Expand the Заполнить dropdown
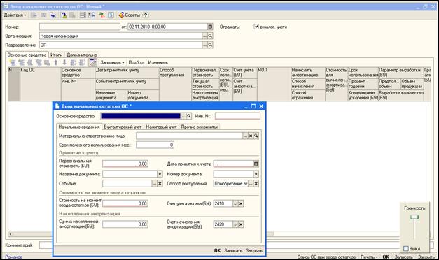Image resolution: width=439 pixels, height=260 pixels. tap(112, 62)
